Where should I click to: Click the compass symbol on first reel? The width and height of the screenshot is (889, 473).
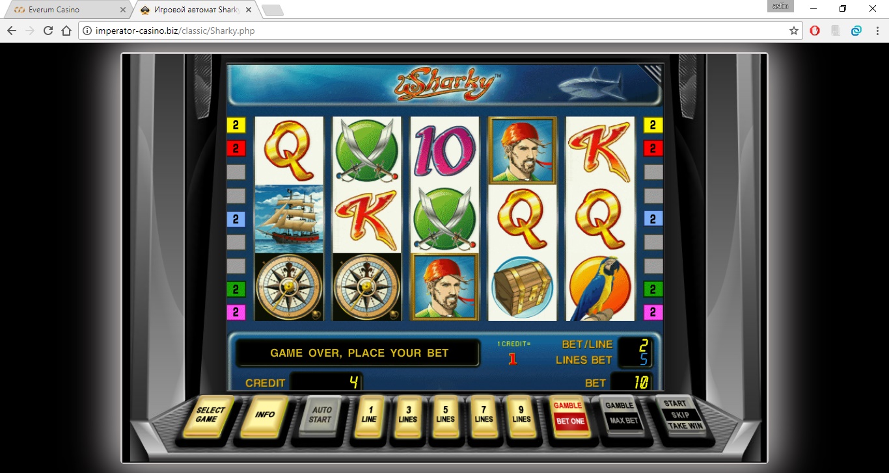[289, 287]
